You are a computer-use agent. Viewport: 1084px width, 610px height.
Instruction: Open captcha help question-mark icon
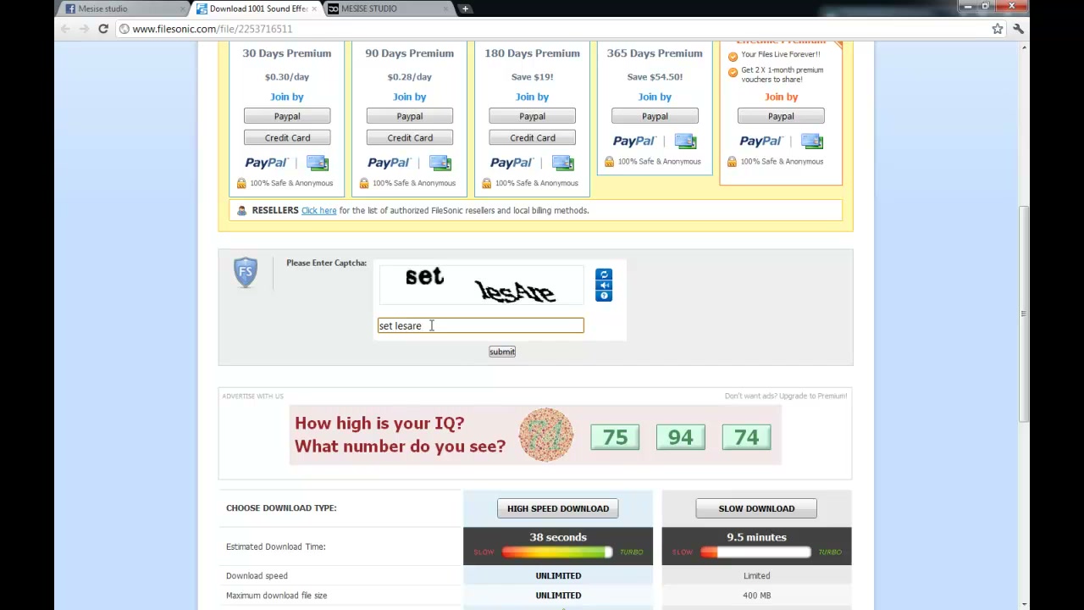[604, 296]
